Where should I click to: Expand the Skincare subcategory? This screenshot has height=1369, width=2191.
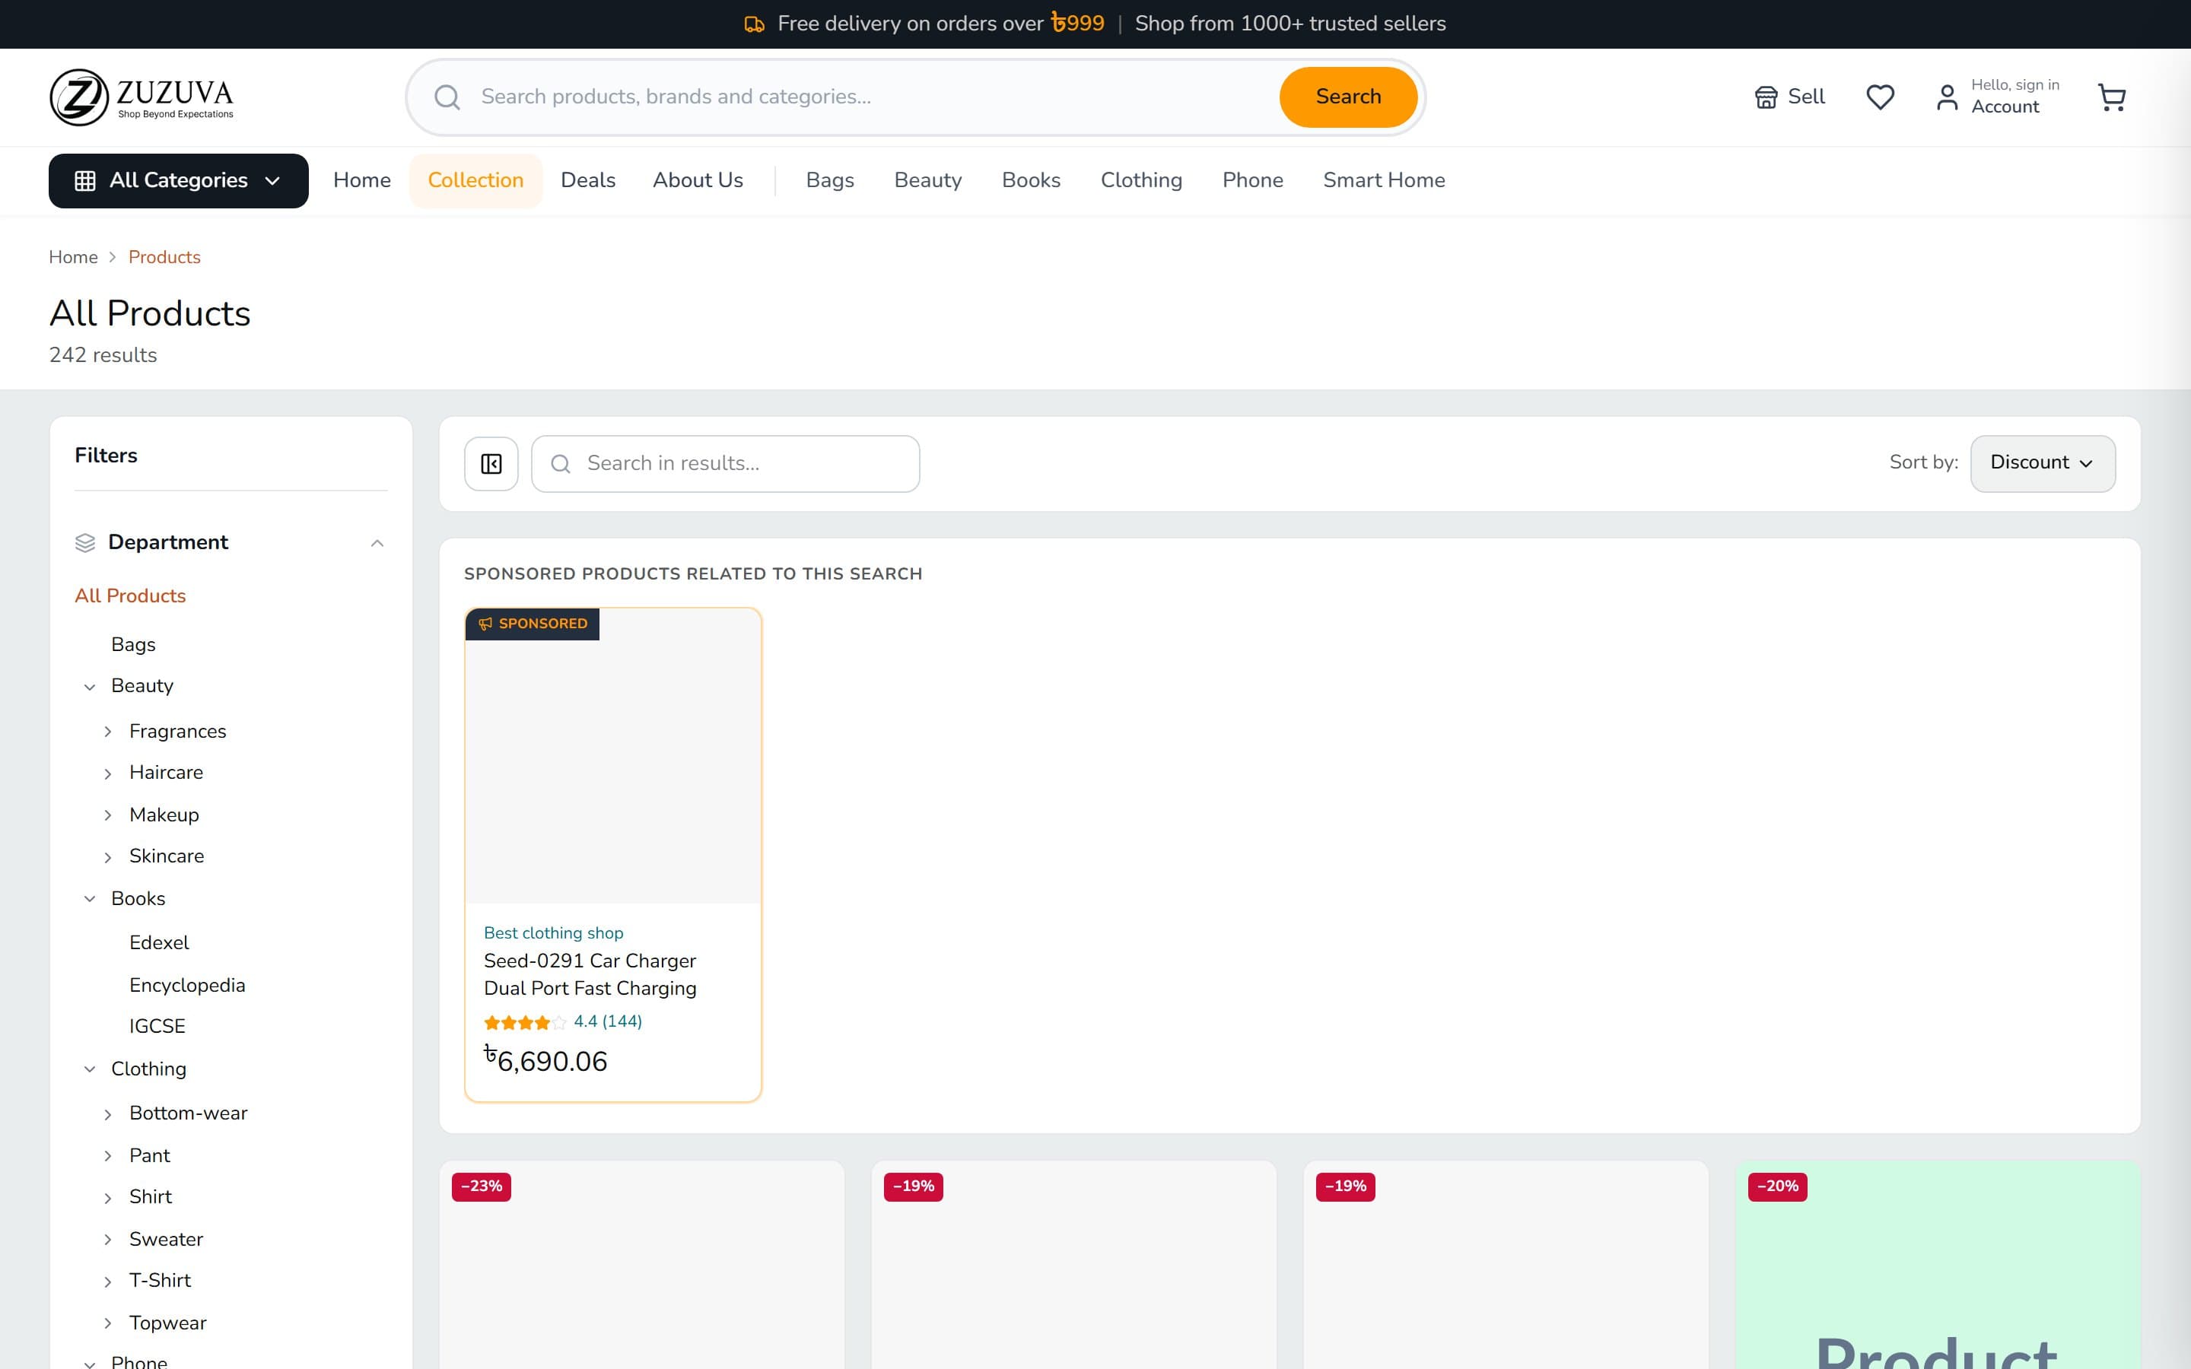click(108, 857)
